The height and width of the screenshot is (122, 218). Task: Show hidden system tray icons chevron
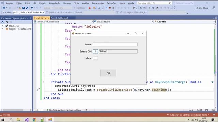coord(188,120)
